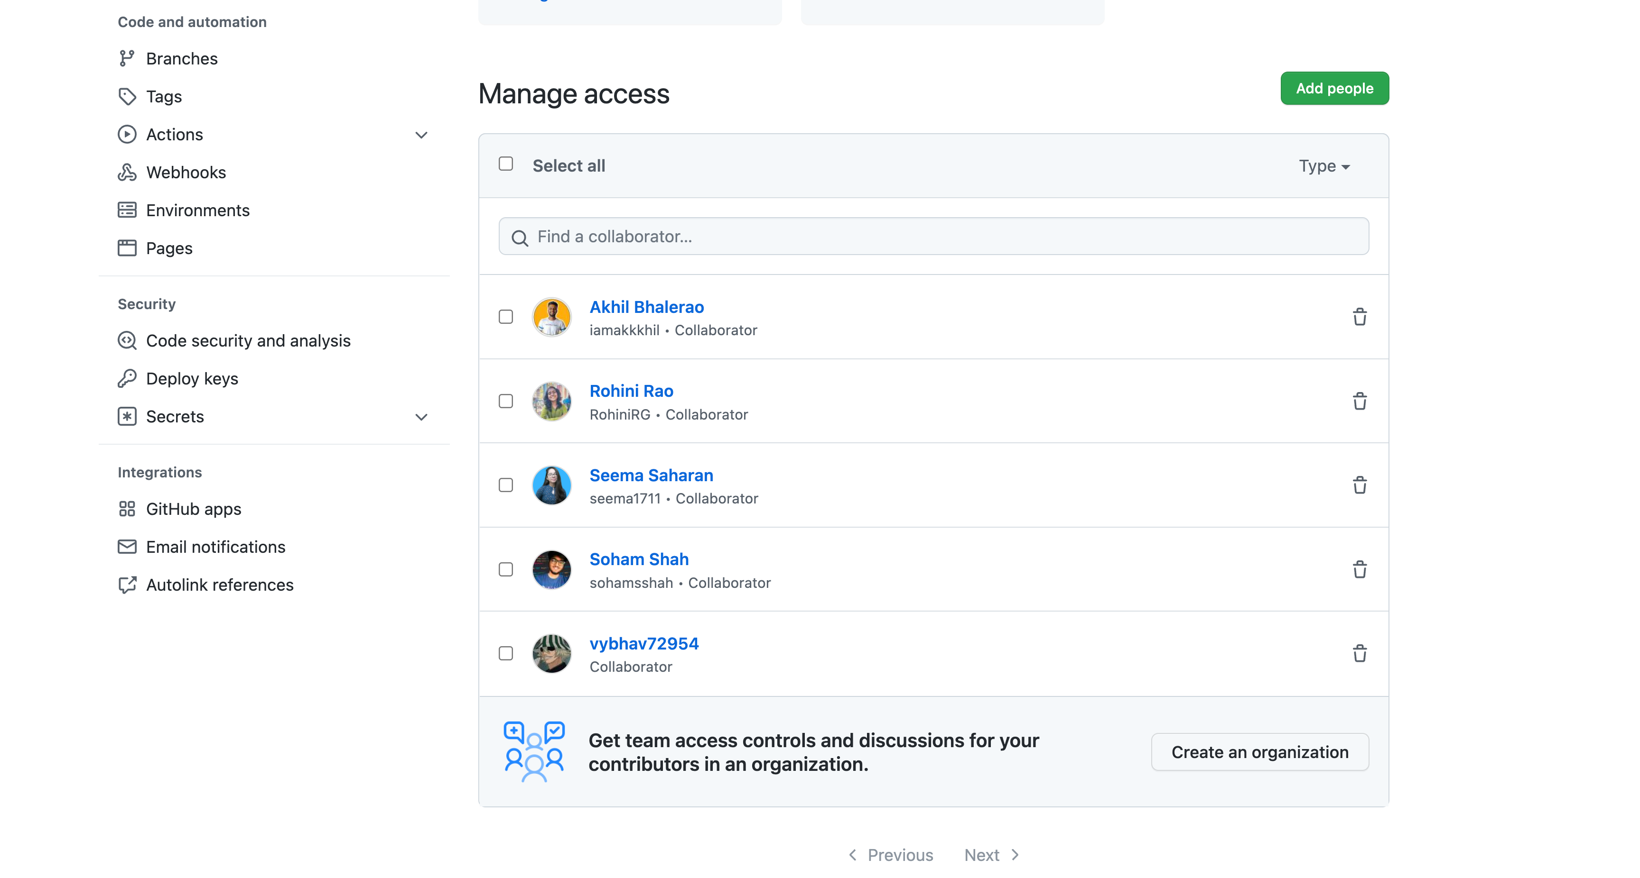Select Soham Shah's checkbox
Screen dimensions: 1640x878
click(x=505, y=569)
